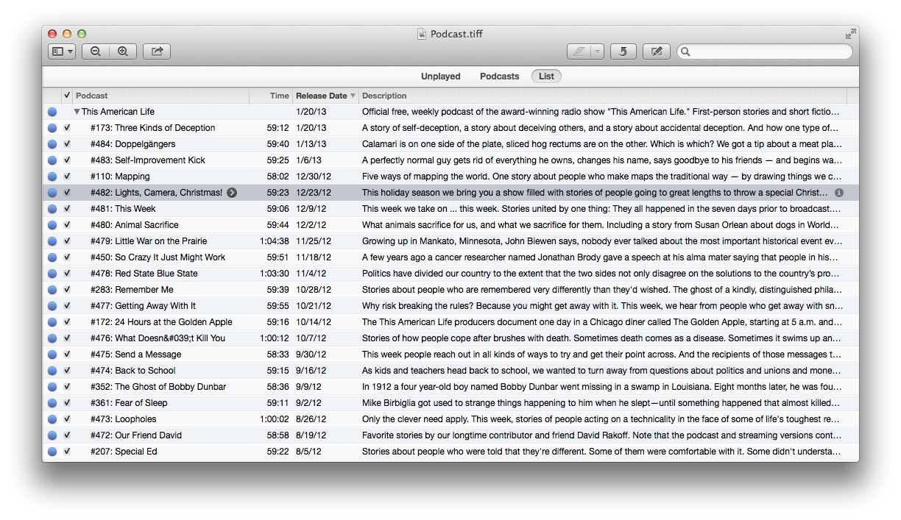Viewport: 901px width, 520px height.
Task: Uncheck #207: Special Ed checkbox
Action: click(x=67, y=452)
